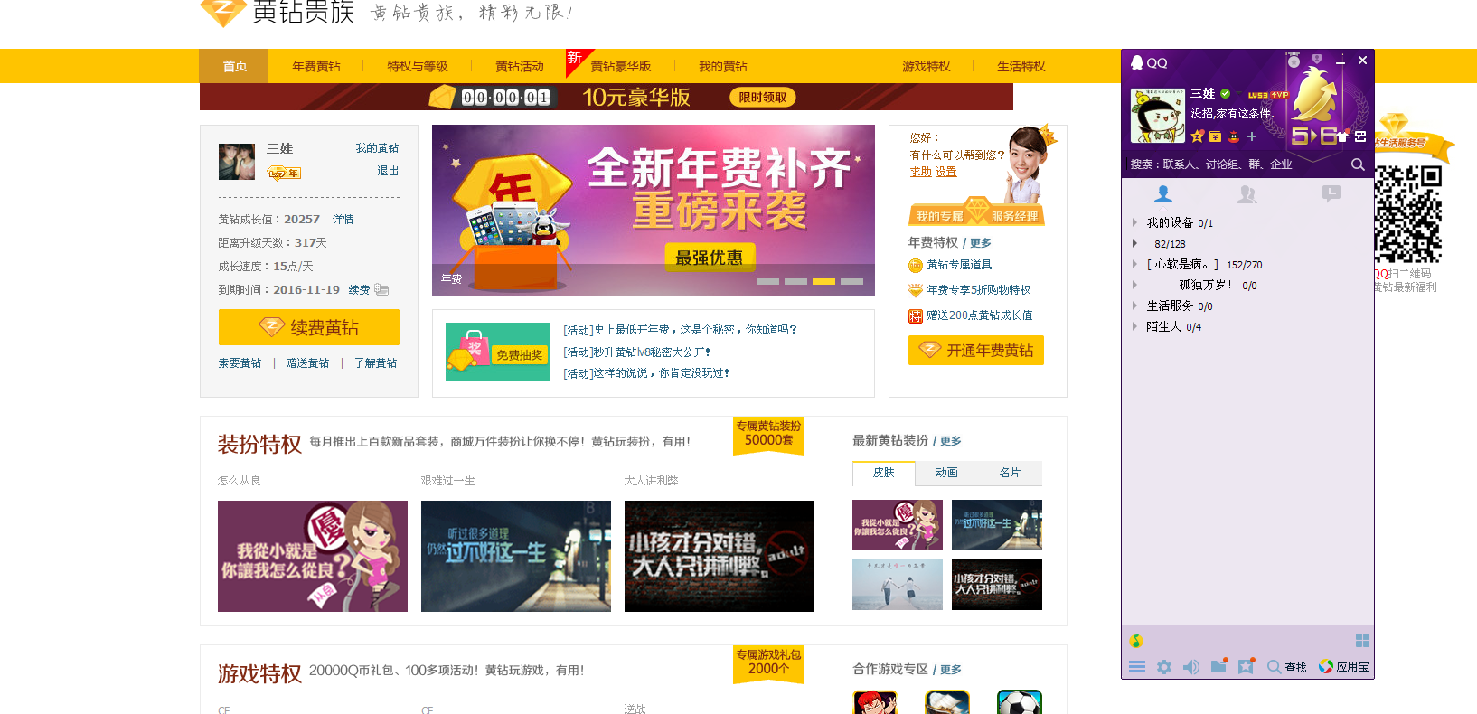Open the QQ online status dropdown arrow
Viewport: 1477px width, 714px height.
point(1238,94)
